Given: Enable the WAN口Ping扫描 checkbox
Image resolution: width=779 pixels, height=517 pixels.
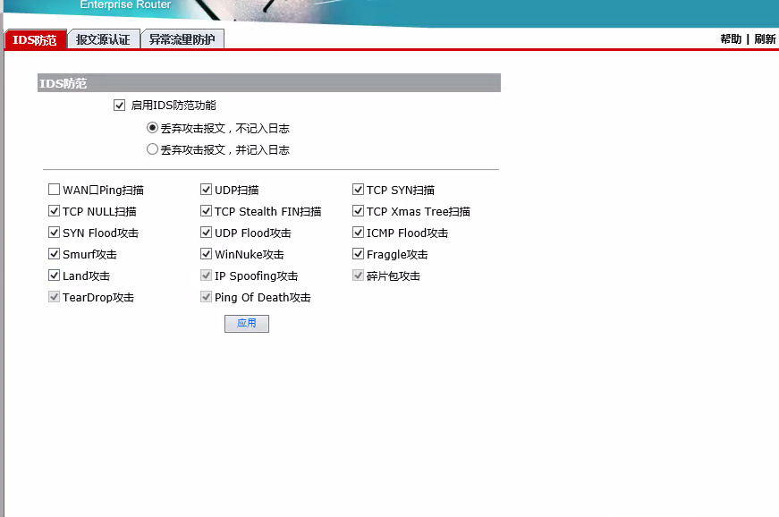Looking at the screenshot, I should [x=55, y=190].
